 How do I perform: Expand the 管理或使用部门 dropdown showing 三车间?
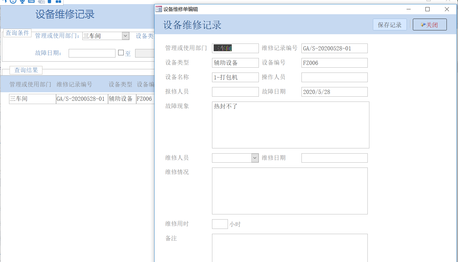click(126, 36)
